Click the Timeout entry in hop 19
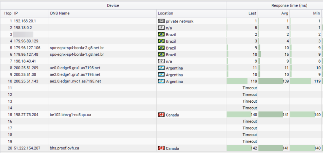The image size is (323, 153). point(250,141)
